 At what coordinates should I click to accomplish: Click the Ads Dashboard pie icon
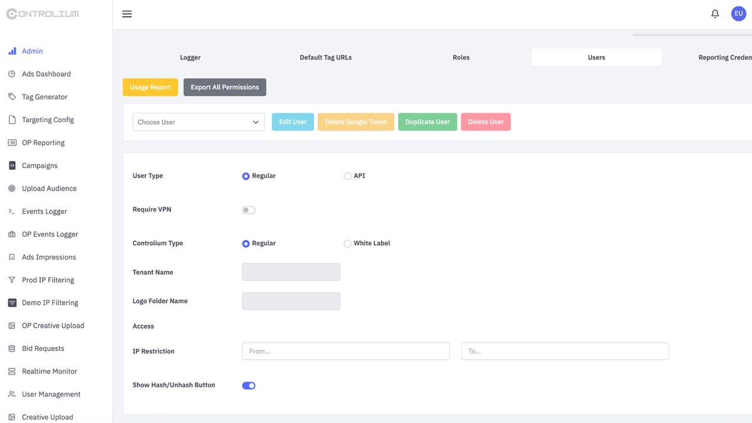click(x=12, y=74)
